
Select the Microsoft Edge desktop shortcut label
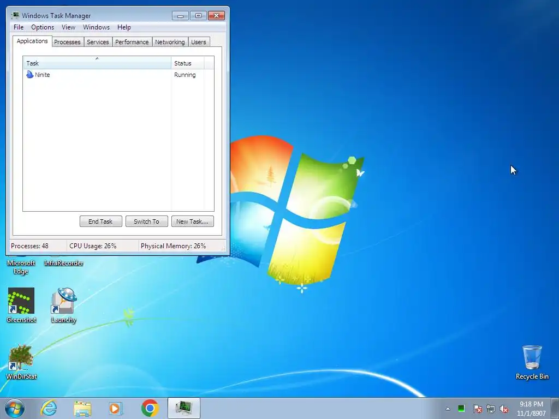pyautogui.click(x=21, y=267)
